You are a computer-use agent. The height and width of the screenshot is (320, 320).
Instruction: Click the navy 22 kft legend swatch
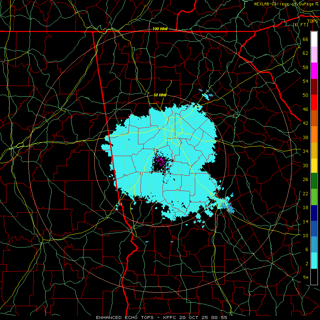click(314, 213)
